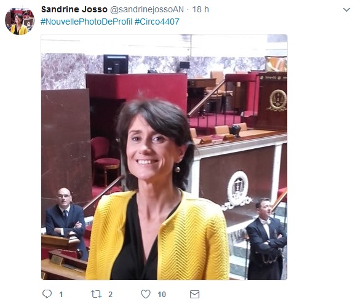The image size is (353, 302).
Task: Enlarge photo by clicking the woman's face
Action: [x=150, y=148]
